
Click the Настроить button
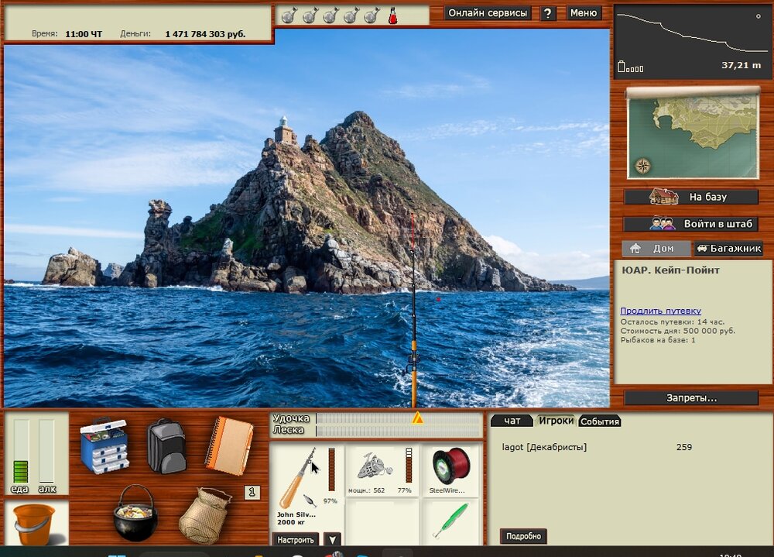point(295,540)
